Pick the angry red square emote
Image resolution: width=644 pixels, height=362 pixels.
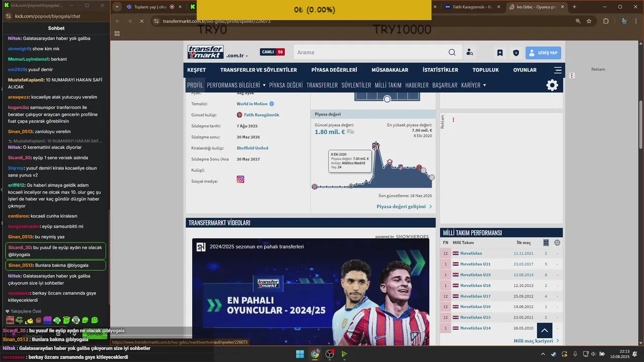[x=39, y=320]
